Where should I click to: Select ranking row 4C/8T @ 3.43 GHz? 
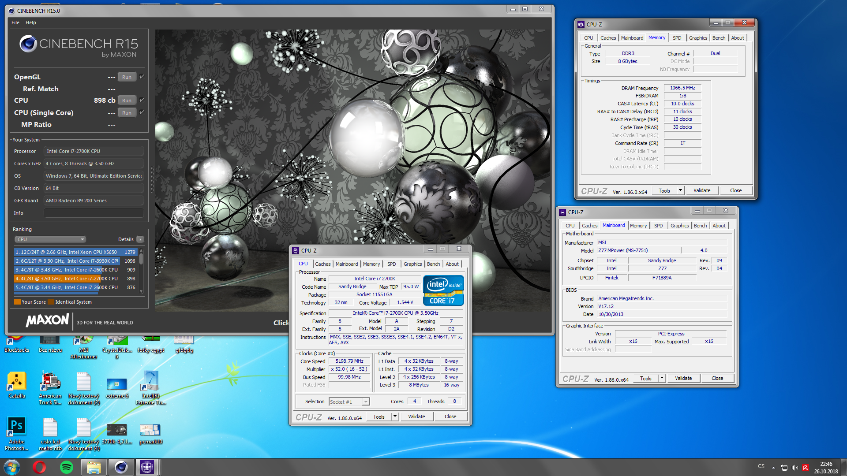pyautogui.click(x=76, y=270)
